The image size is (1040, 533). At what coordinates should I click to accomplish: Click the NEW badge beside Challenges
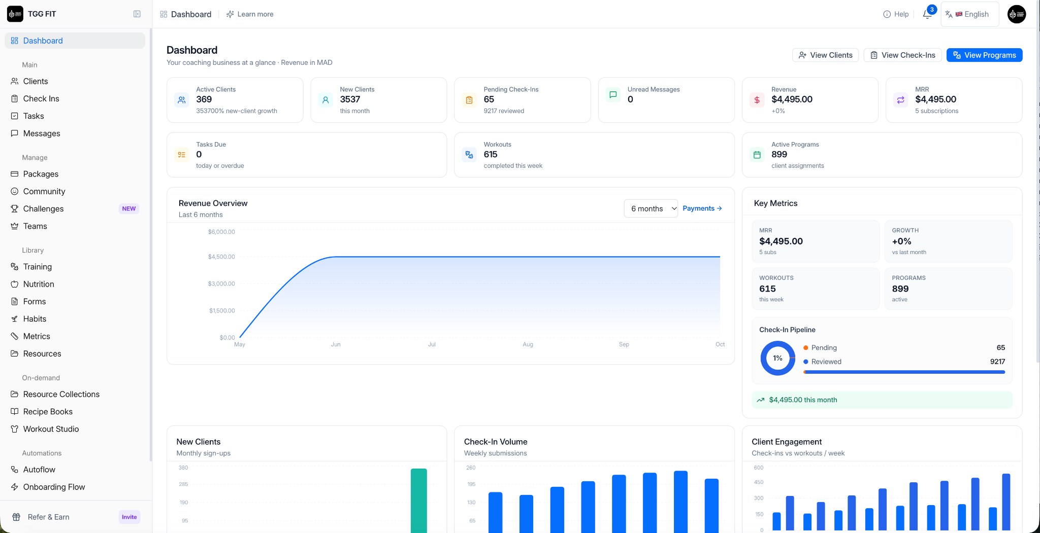(129, 209)
